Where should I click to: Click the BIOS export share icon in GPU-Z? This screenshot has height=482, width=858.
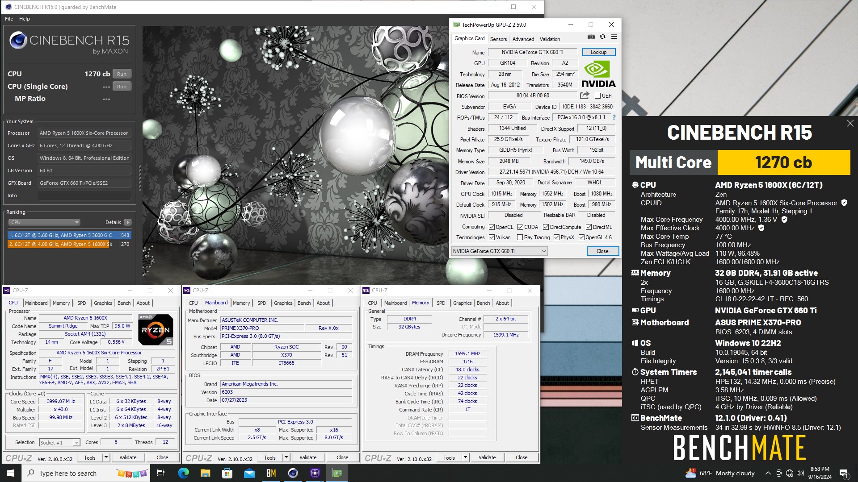point(585,96)
